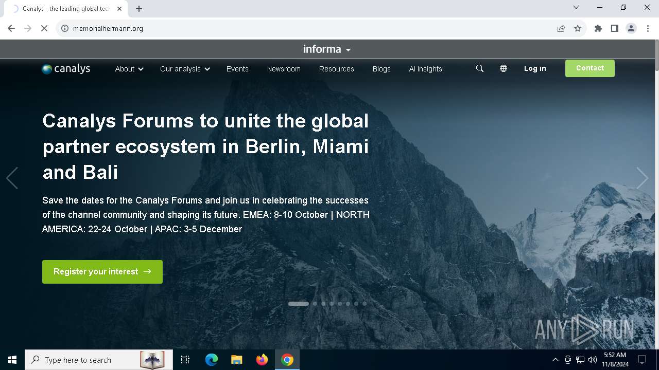Stop loading the page
Viewport: 659px width, 370px height.
point(44,28)
